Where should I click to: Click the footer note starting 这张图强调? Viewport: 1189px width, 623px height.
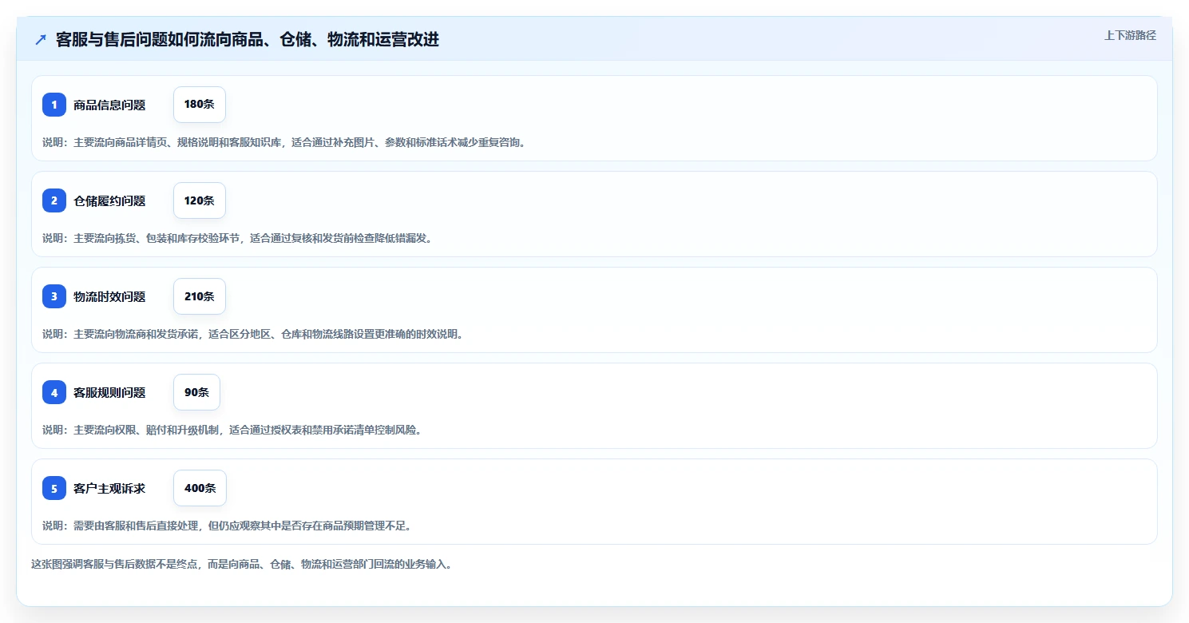coord(244,564)
